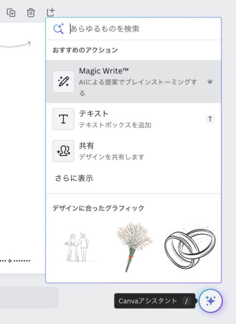
Task: Click the add page icon
Action: pos(50,12)
